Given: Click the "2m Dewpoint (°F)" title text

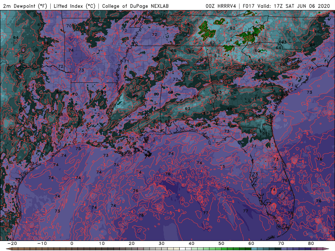Looking at the screenshot, I should point(25,6).
